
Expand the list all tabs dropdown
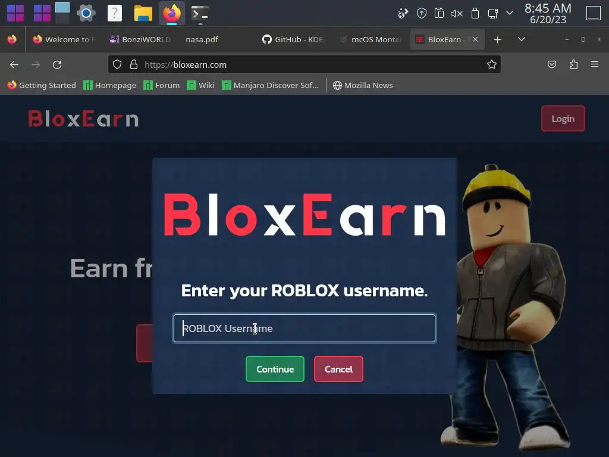tap(522, 39)
